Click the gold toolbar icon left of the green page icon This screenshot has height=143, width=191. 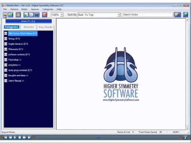18,15
